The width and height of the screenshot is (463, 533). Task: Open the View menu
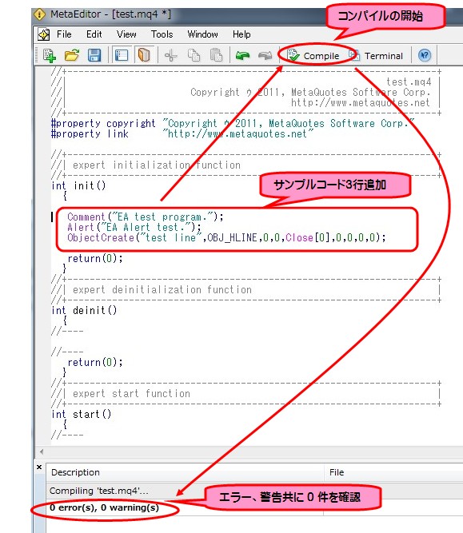coord(126,34)
